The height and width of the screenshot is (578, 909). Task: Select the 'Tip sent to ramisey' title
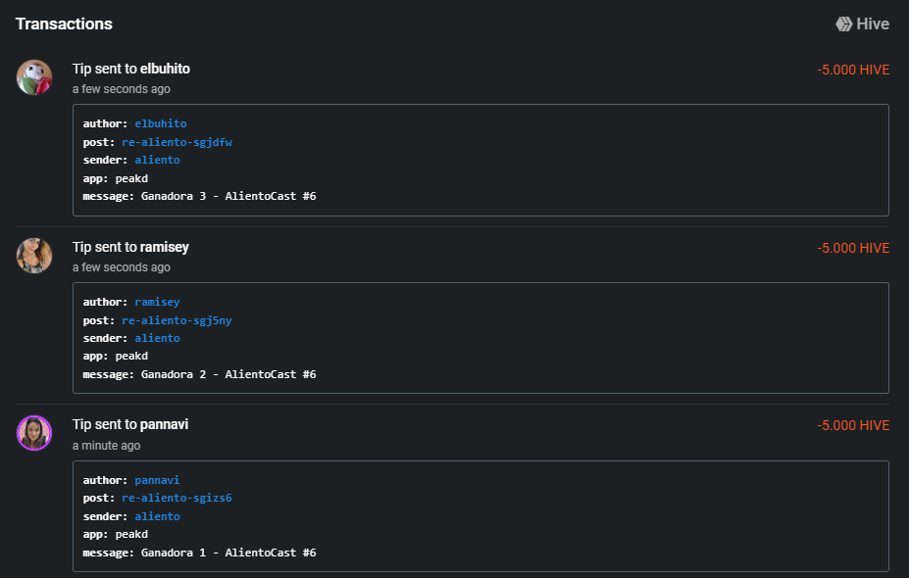pyautogui.click(x=130, y=247)
